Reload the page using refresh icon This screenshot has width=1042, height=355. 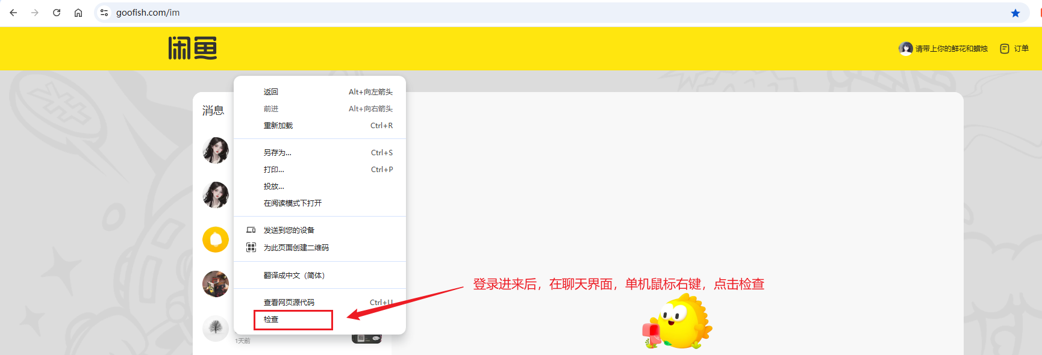coord(57,13)
